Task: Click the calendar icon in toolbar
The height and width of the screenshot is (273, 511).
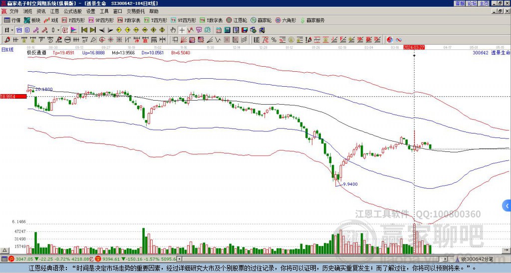Action: point(219,30)
